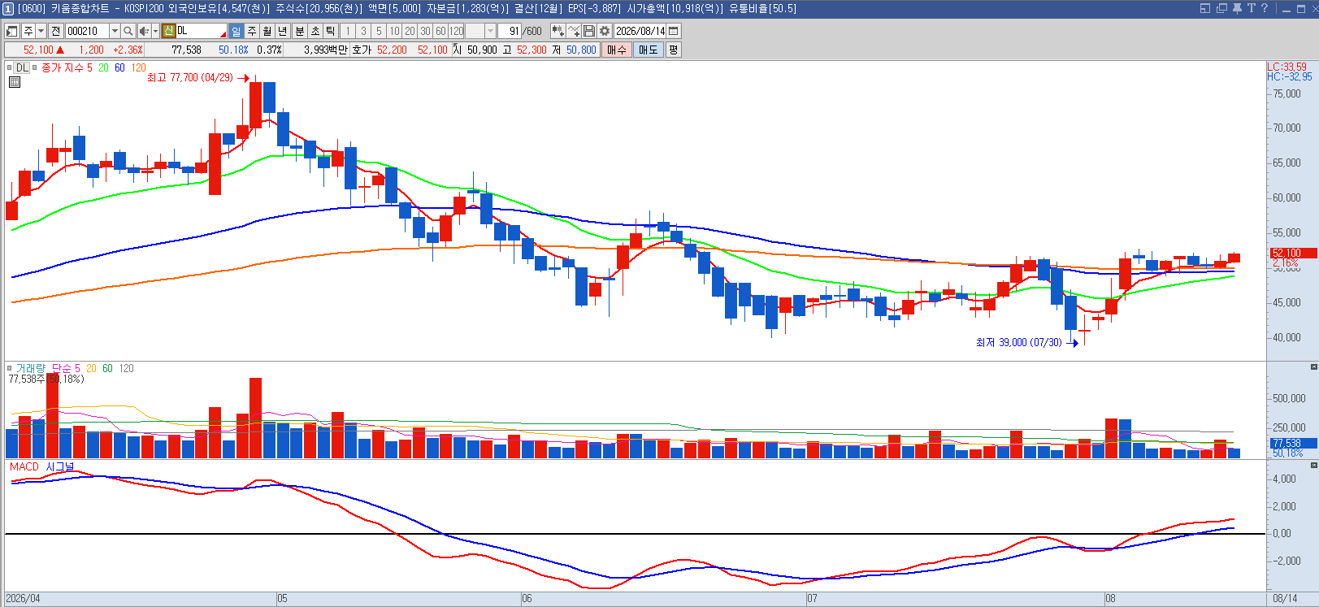
Task: Click the data grid icon under DL label
Action: [x=15, y=81]
